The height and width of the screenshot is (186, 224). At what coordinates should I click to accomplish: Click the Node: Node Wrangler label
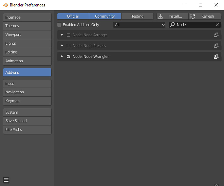[91, 56]
